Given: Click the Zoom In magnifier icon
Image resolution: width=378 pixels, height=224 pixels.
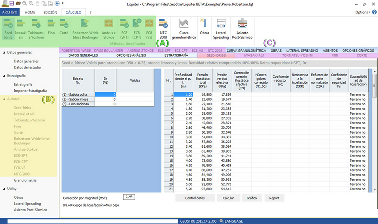Looking at the screenshot, I should (x=24, y=3).
